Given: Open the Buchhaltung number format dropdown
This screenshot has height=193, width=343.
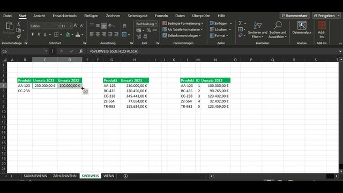Looking at the screenshot, I should (x=156, y=24).
